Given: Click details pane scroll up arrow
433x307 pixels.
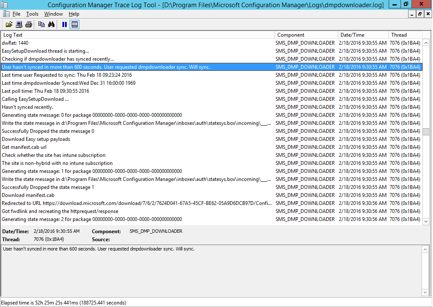Looking at the screenshot, I should point(425,250).
